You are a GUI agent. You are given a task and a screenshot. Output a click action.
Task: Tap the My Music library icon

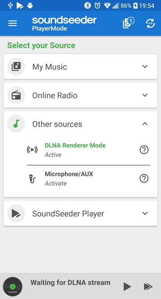click(16, 67)
